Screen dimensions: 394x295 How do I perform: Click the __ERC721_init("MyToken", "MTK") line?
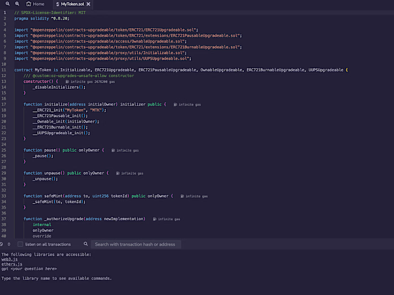[x=69, y=110]
